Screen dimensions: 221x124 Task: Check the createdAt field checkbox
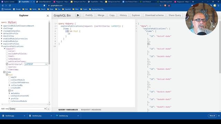9,88
